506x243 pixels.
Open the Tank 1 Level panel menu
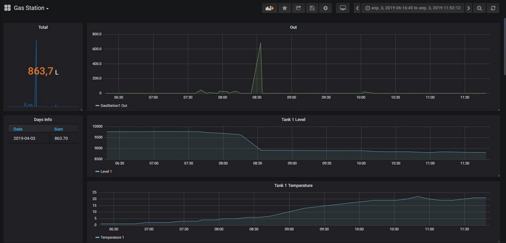coord(293,119)
